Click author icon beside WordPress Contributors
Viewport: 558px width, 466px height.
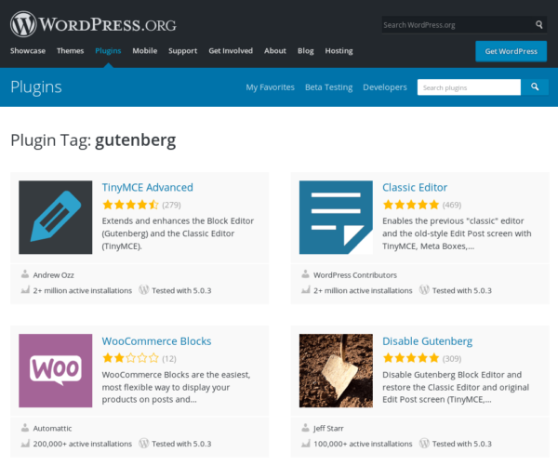[305, 274]
